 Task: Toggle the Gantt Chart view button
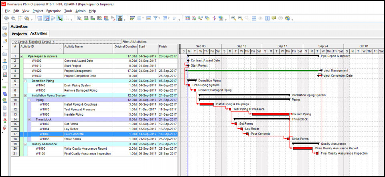(47, 18)
